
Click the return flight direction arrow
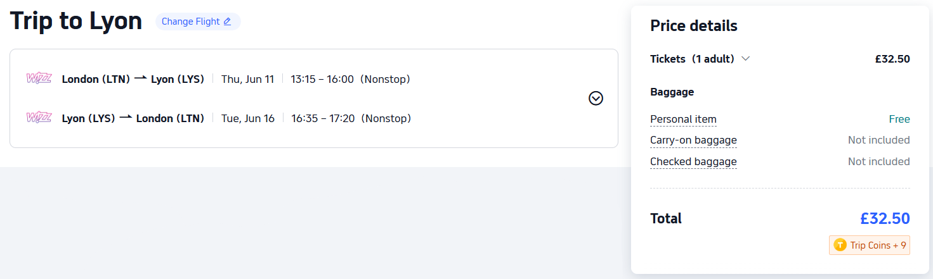pyautogui.click(x=126, y=118)
